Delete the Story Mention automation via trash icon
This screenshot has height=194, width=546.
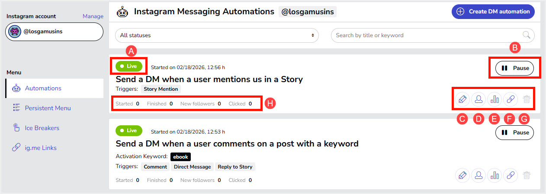(527, 99)
